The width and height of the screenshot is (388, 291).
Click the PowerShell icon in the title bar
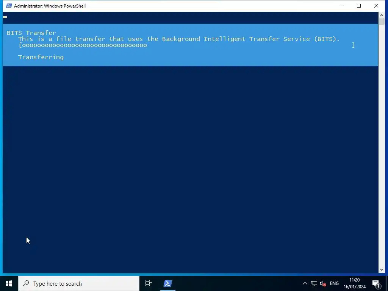9,6
